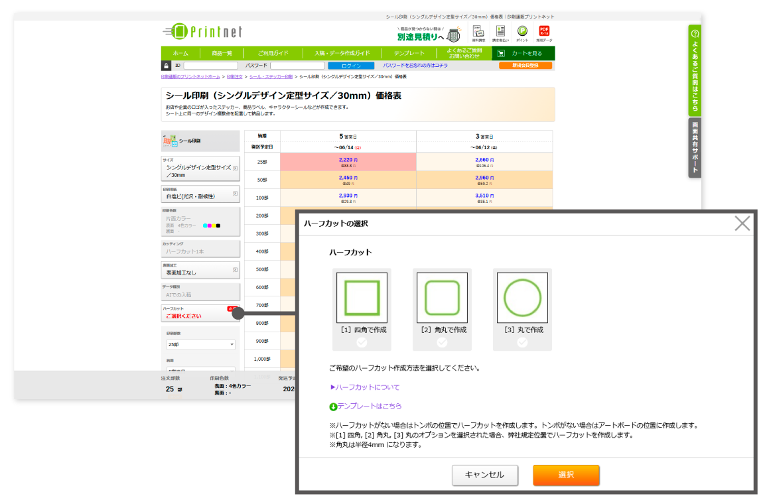Image resolution: width=767 pixels, height=502 pixels.
Task: Select the 3,510円 price cell
Action: coord(484,198)
